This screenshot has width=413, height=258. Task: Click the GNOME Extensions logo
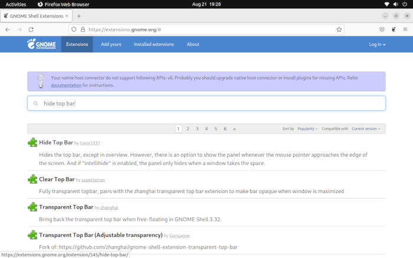[x=41, y=44]
